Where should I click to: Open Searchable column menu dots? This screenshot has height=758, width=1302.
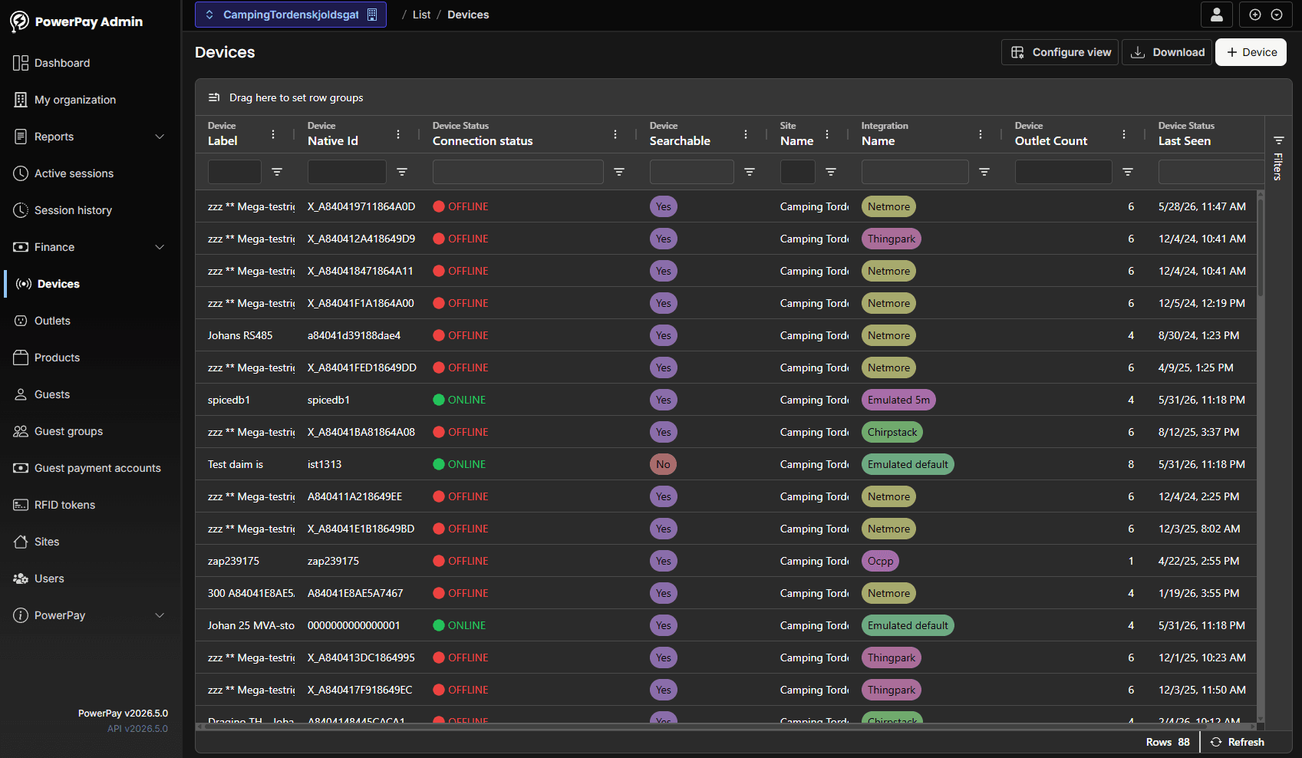pos(746,134)
